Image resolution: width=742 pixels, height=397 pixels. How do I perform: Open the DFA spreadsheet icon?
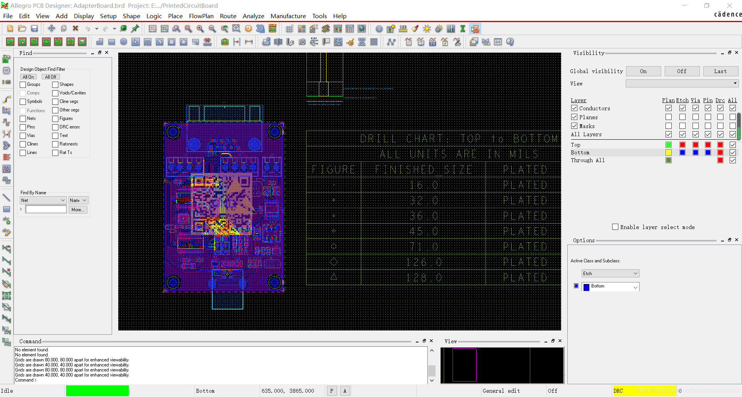350,29
